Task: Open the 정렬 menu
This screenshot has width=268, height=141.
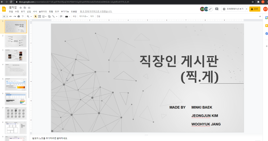Action: pos(51,12)
